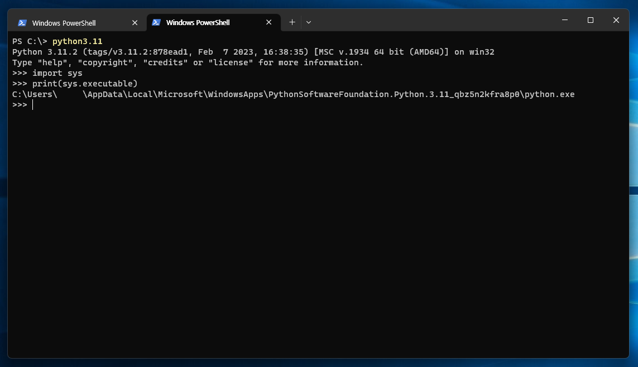Click PowerShell icon on the second tab
The width and height of the screenshot is (638, 367).
coord(156,22)
